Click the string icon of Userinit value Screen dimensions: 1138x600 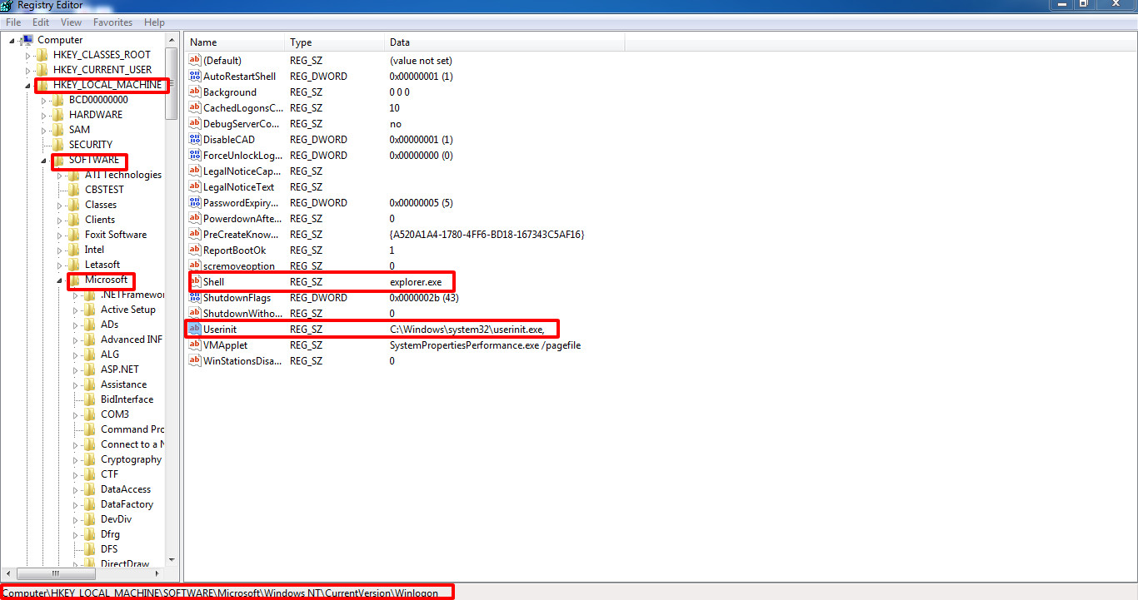coord(195,330)
